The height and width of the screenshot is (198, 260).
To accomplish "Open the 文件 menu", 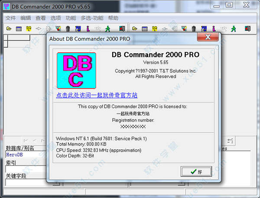I will [x=10, y=18].
